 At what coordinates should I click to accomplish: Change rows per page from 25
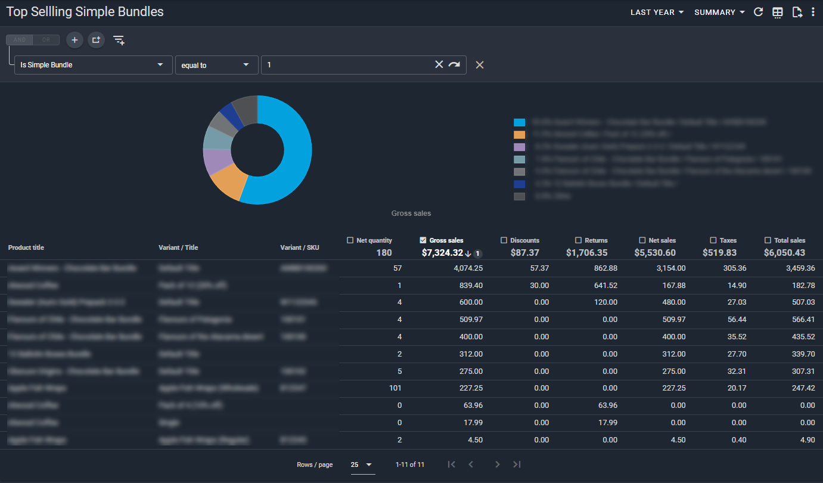tap(362, 465)
